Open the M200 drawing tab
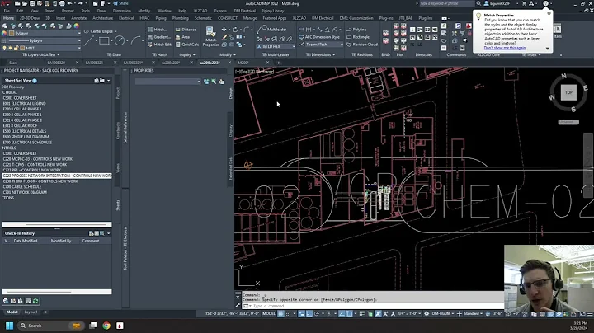 point(243,63)
